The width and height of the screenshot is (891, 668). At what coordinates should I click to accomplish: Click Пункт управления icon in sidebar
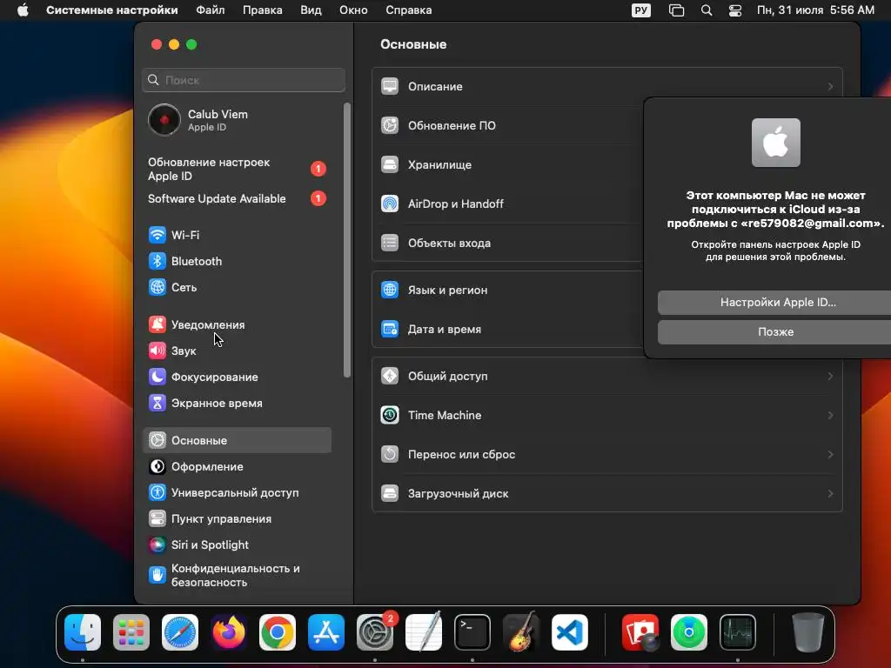click(157, 518)
